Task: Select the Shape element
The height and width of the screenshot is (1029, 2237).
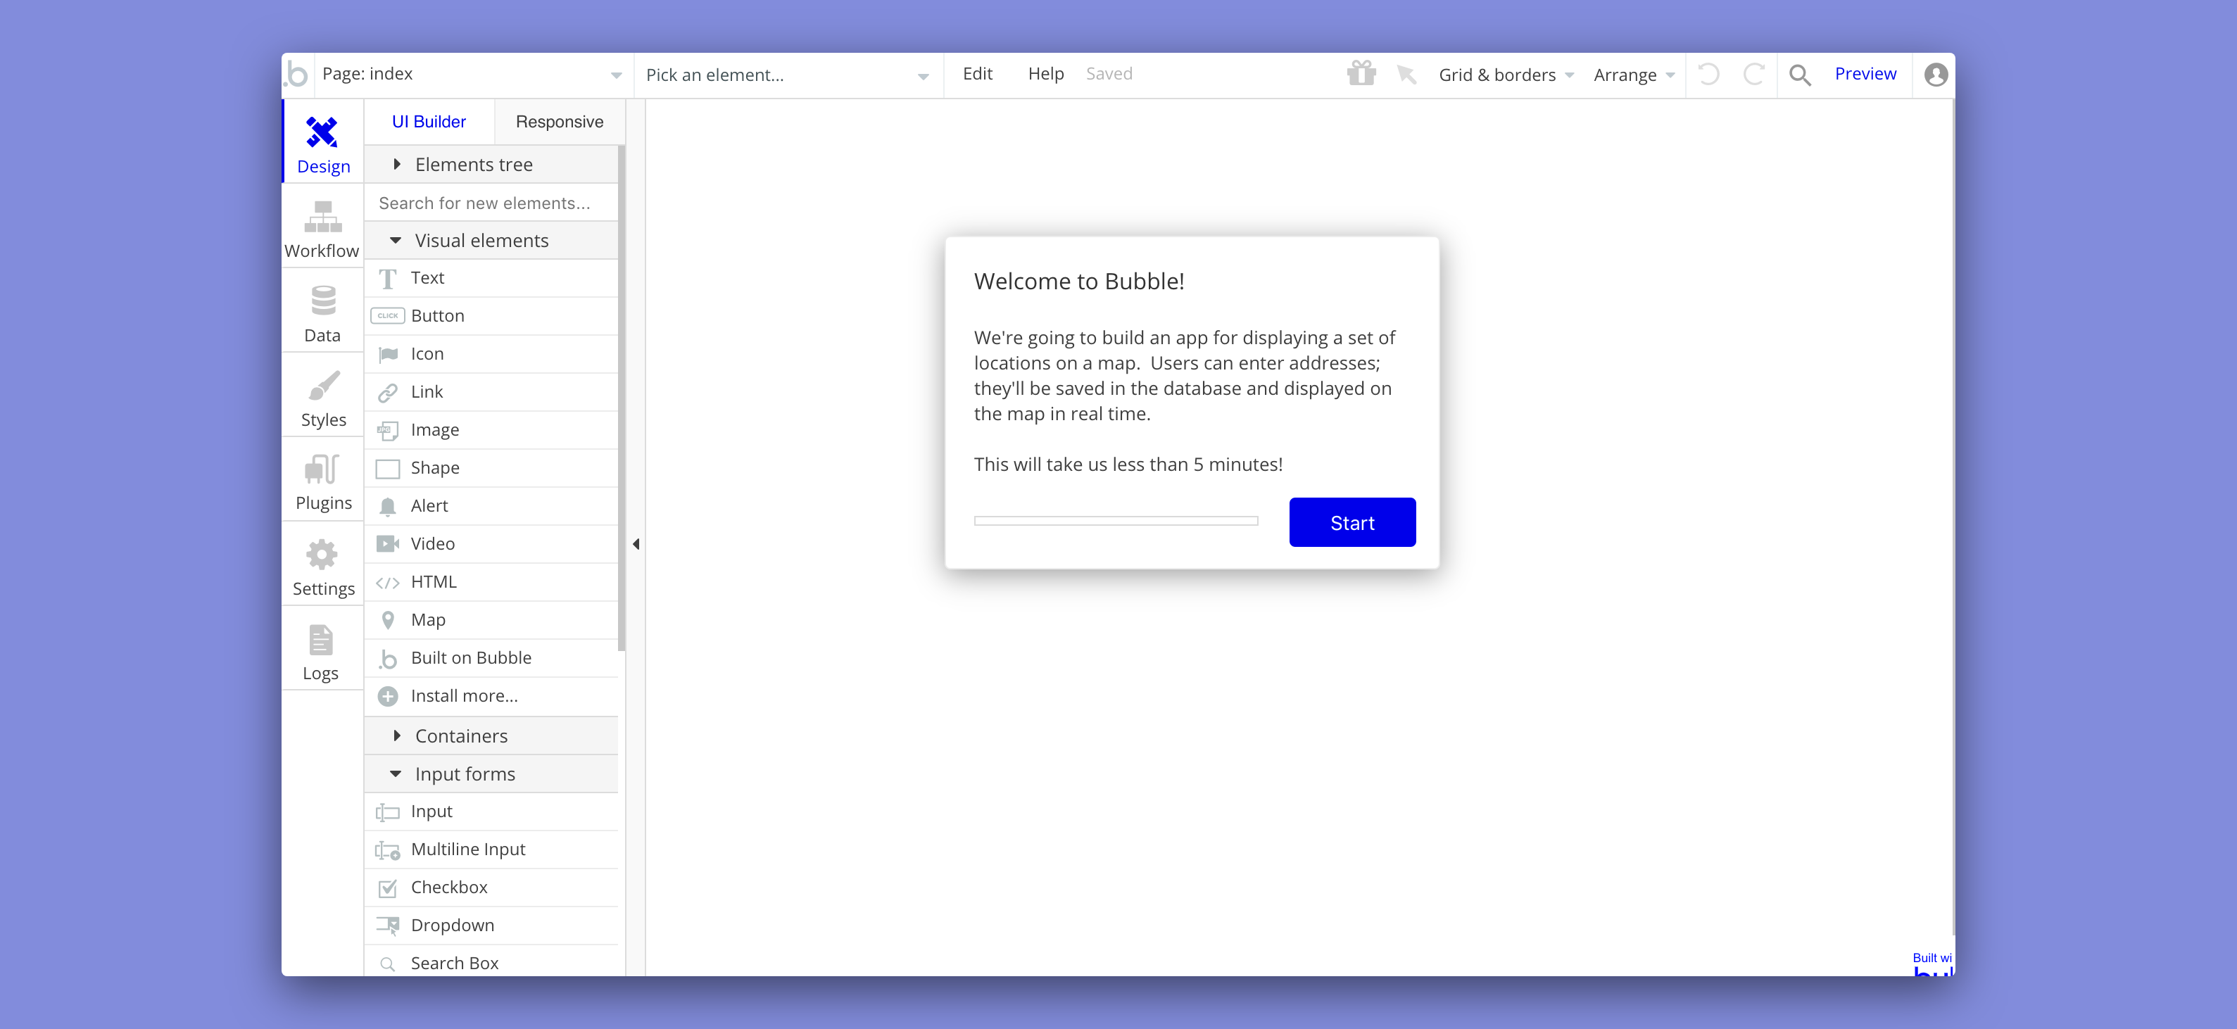Action: tap(491, 468)
